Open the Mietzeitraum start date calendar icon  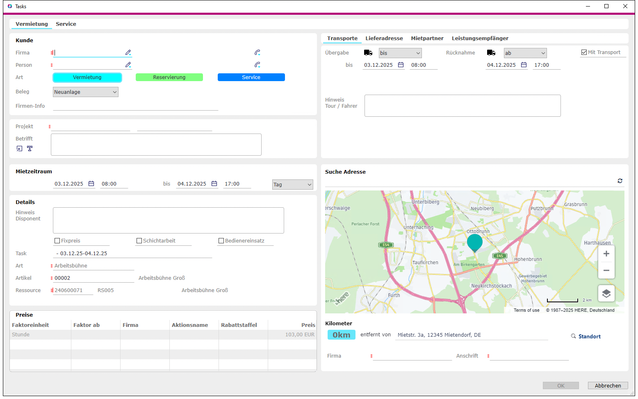[91, 184]
